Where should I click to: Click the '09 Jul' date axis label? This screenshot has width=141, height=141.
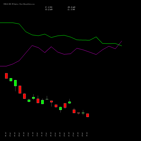click(x=19, y=135)
